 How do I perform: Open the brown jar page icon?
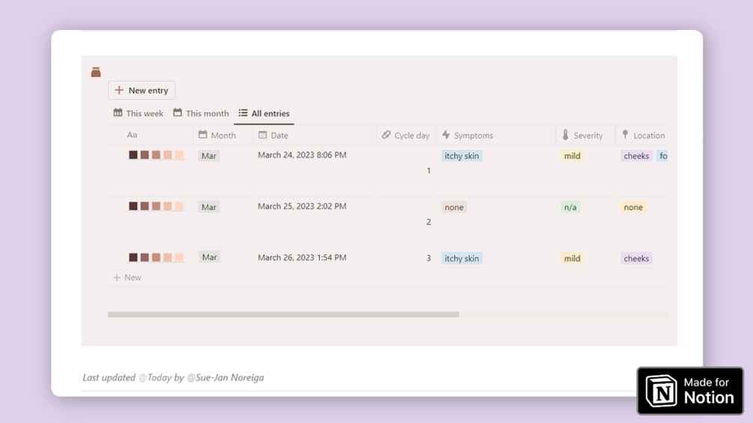[96, 72]
